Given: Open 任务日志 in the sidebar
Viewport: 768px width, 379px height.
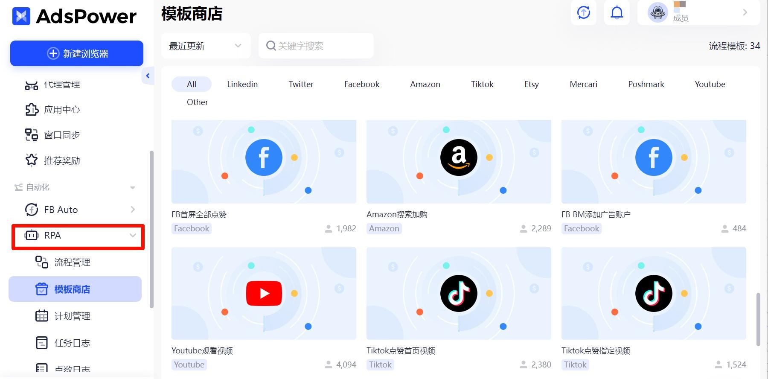Looking at the screenshot, I should coord(72,343).
